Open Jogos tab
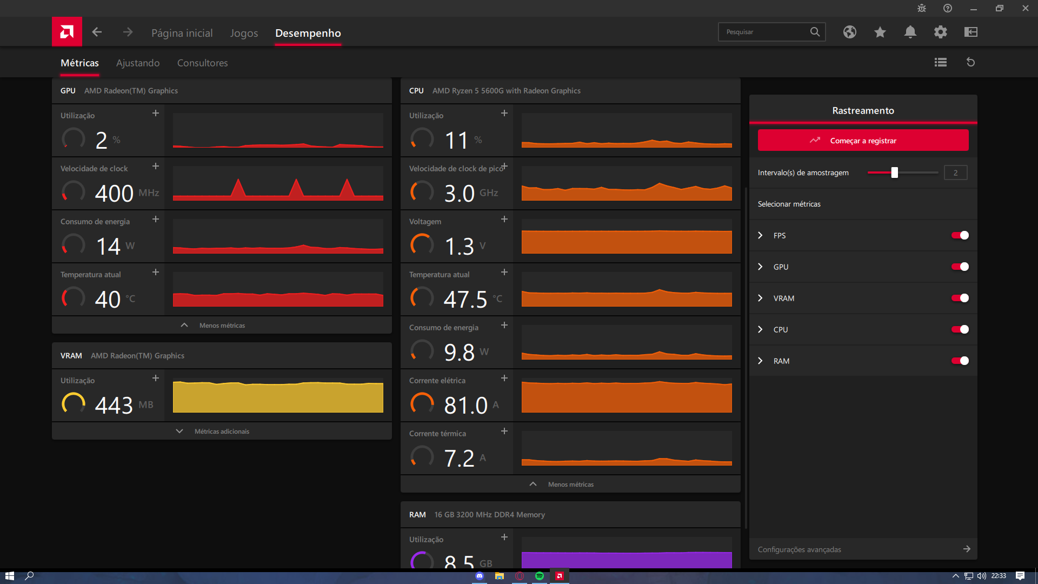The height and width of the screenshot is (584, 1038). point(244,33)
